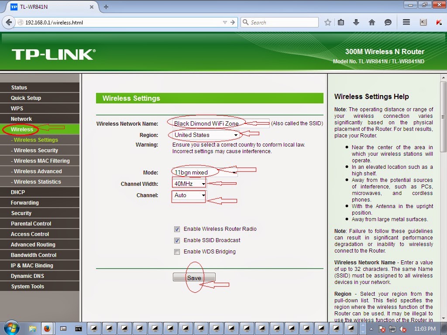447x335 pixels.
Task: Open the Forwarding sidebar item
Action: pyautogui.click(x=40, y=203)
